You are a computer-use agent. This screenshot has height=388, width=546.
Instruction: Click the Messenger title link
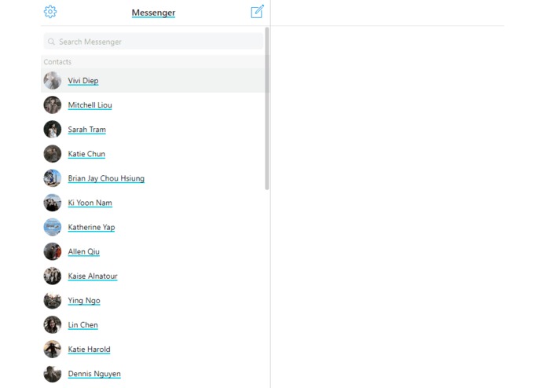click(x=153, y=13)
